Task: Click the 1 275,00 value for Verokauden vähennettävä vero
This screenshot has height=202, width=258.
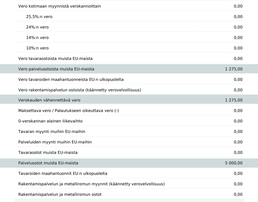Action: tap(234, 100)
